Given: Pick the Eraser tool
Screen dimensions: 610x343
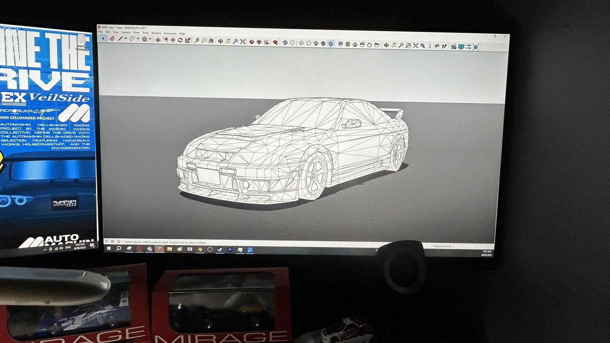Looking at the screenshot, I should pyautogui.click(x=112, y=39).
